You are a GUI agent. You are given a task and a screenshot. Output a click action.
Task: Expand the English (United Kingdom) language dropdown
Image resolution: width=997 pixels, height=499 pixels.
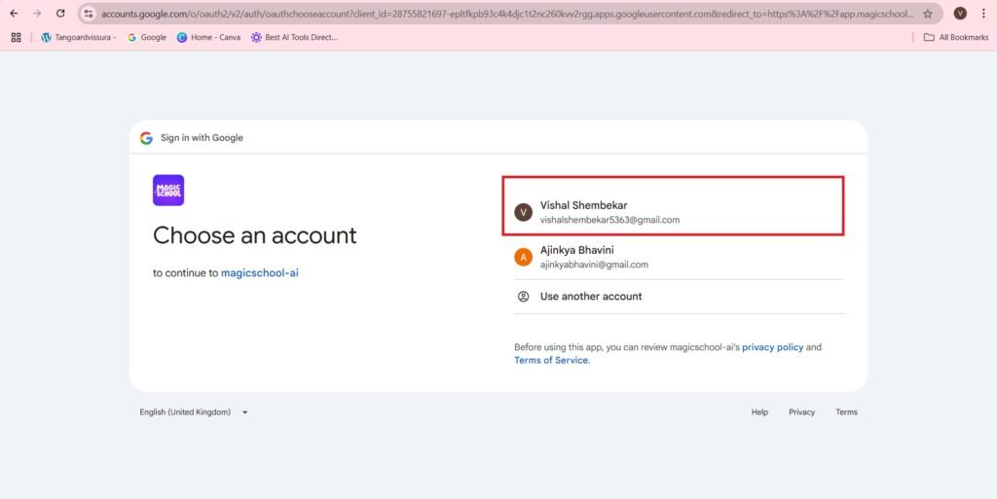(x=194, y=412)
